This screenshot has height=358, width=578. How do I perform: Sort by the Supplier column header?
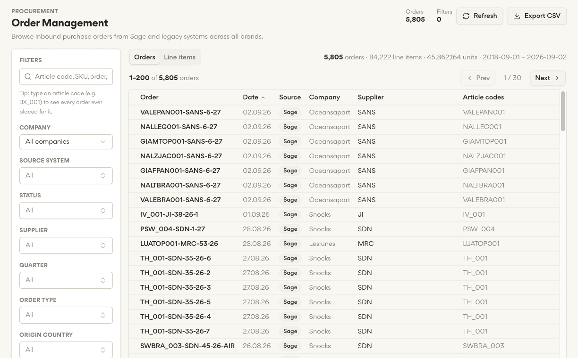click(371, 98)
